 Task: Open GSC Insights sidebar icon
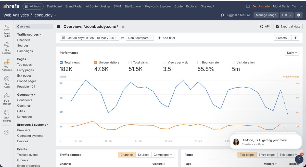tap(7, 116)
